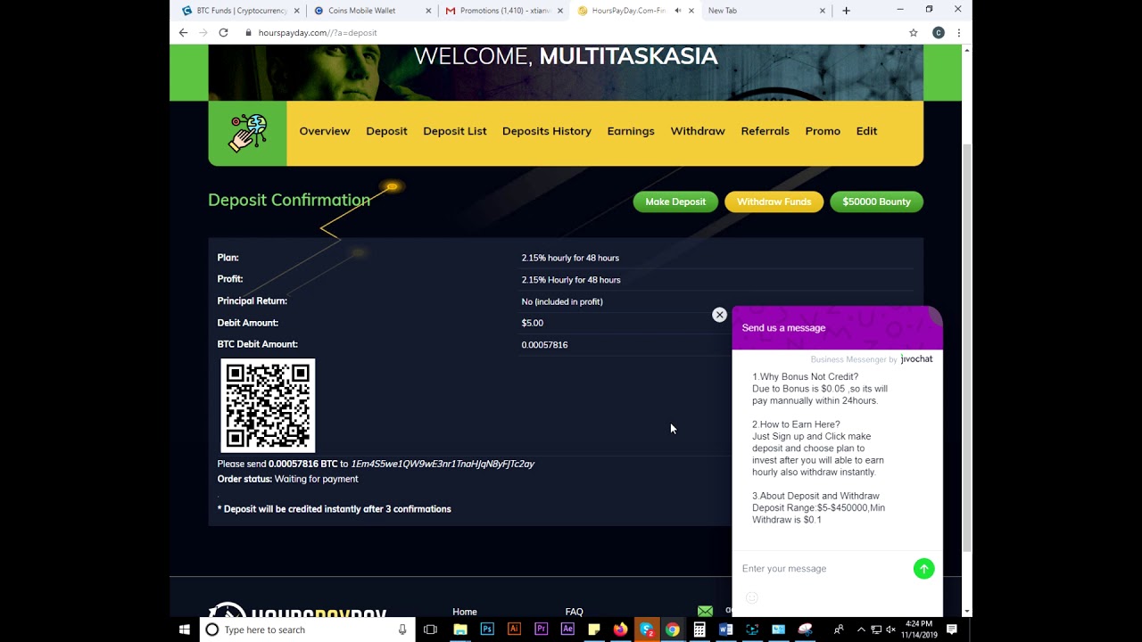Click Home footer link
This screenshot has width=1142, height=642.
point(465,612)
